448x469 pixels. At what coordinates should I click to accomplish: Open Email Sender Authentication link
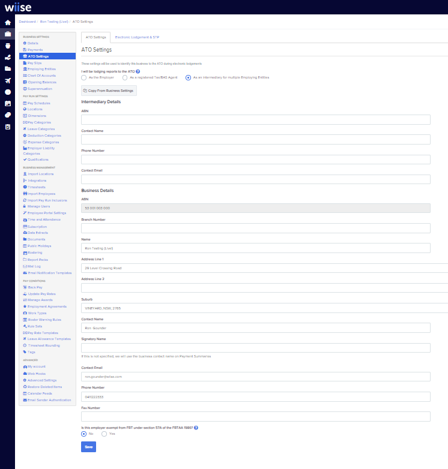tap(49, 400)
